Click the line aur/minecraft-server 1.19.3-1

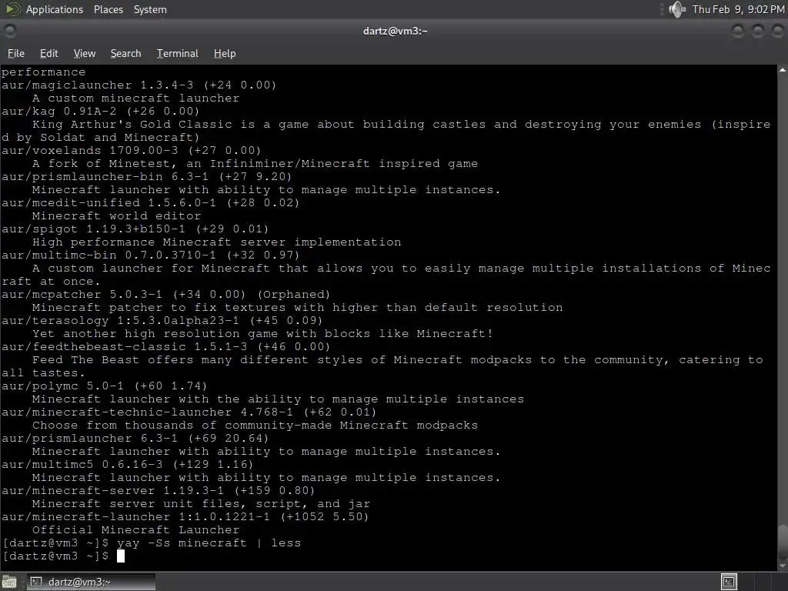[158, 490]
